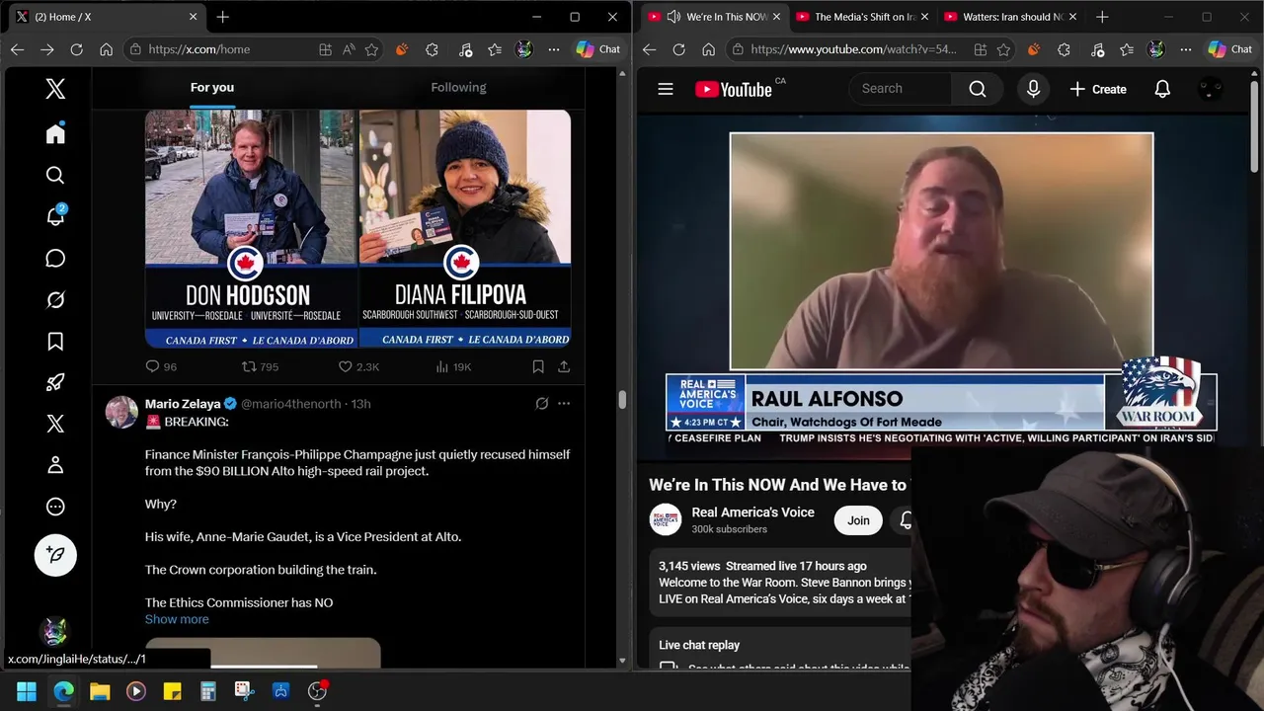Toggle mute on the We're In This NOW tab
Viewport: 1264px width, 711px height.
pyautogui.click(x=673, y=17)
